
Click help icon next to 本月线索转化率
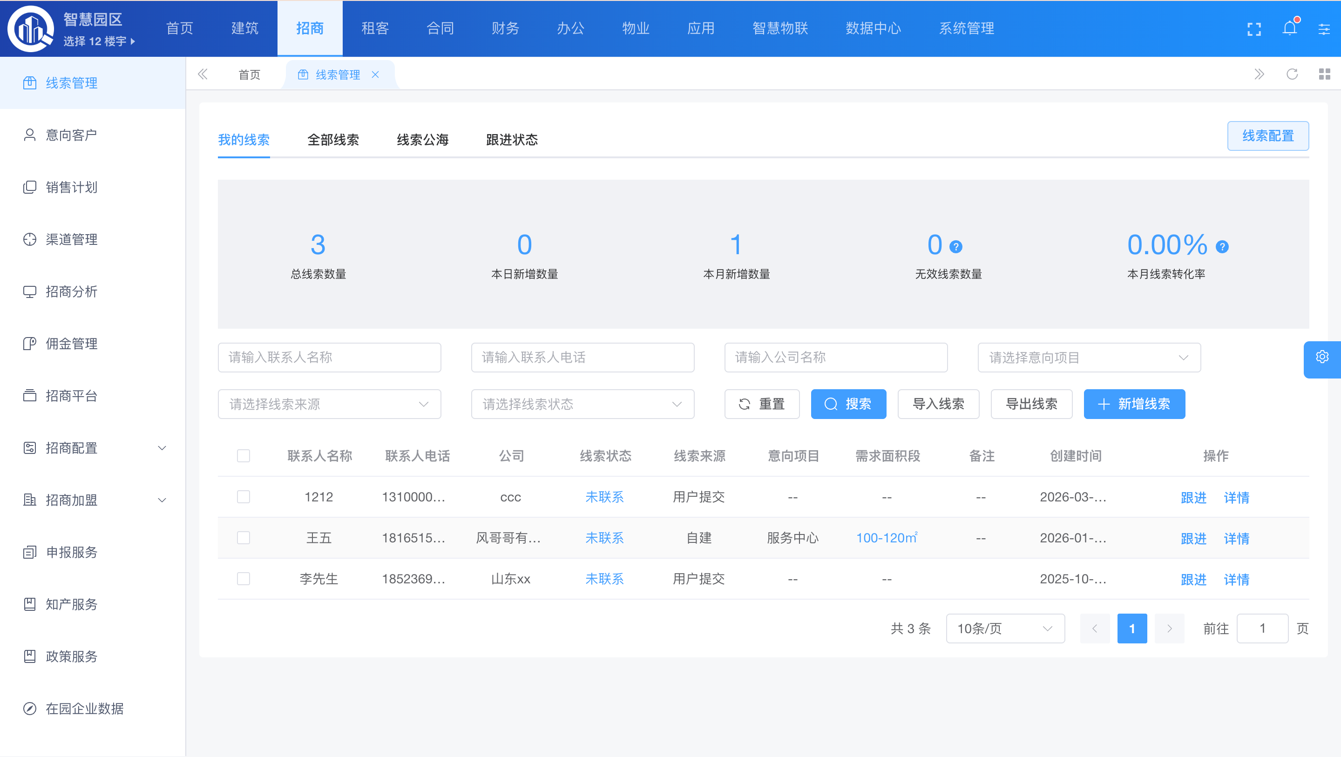(x=1222, y=247)
